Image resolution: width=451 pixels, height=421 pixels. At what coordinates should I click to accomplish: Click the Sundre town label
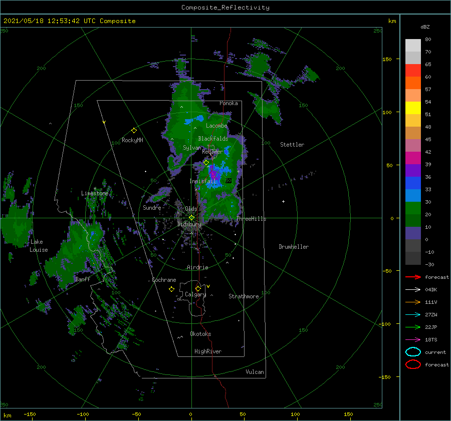coord(152,207)
